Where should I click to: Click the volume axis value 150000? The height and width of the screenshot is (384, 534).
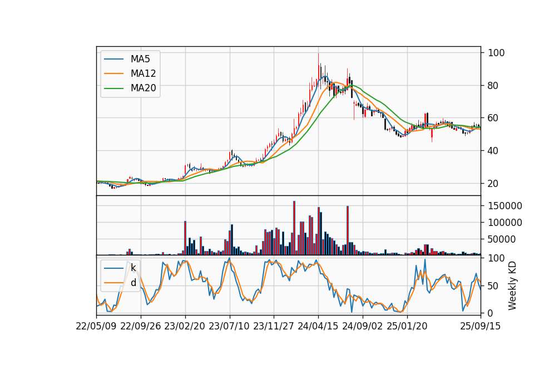(x=505, y=206)
